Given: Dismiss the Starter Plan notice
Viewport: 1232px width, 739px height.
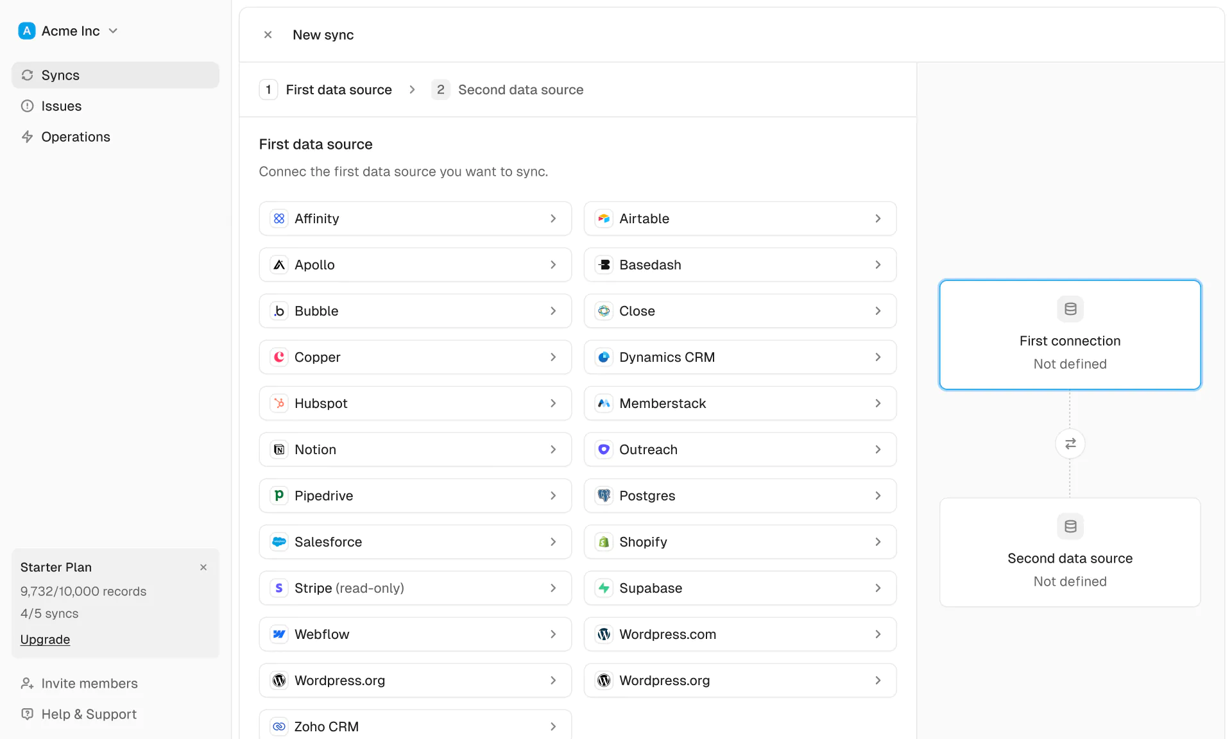Looking at the screenshot, I should pos(203,567).
